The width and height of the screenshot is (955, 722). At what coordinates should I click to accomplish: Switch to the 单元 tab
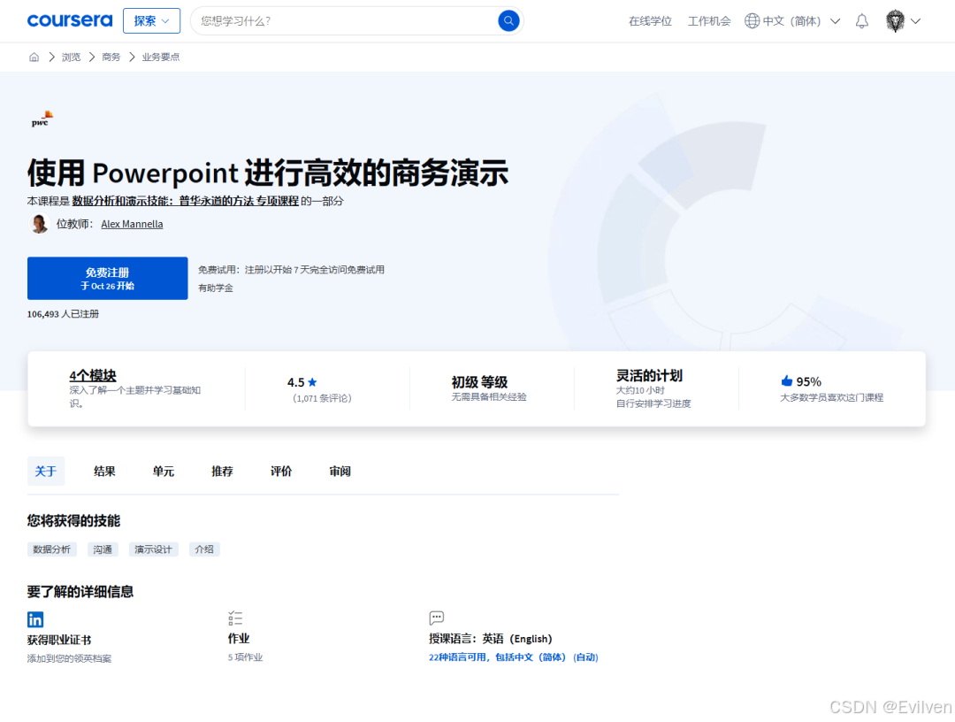click(164, 471)
